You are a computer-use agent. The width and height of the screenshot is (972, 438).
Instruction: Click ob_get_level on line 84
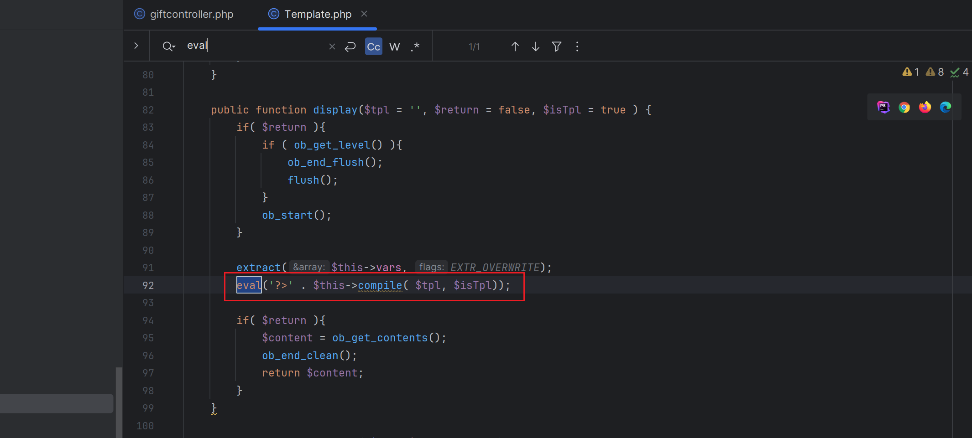click(x=332, y=145)
